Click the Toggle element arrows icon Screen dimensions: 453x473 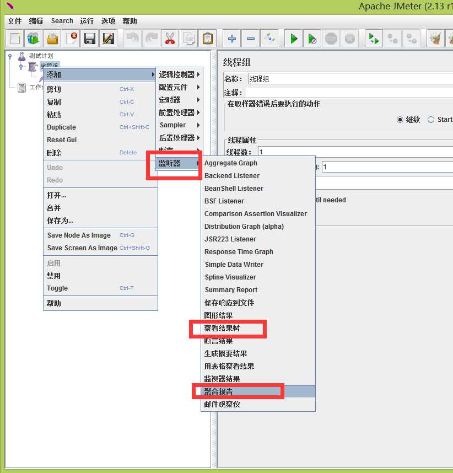click(x=269, y=39)
